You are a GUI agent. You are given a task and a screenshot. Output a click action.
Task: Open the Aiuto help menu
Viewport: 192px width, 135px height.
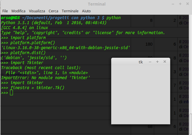tap(86, 11)
